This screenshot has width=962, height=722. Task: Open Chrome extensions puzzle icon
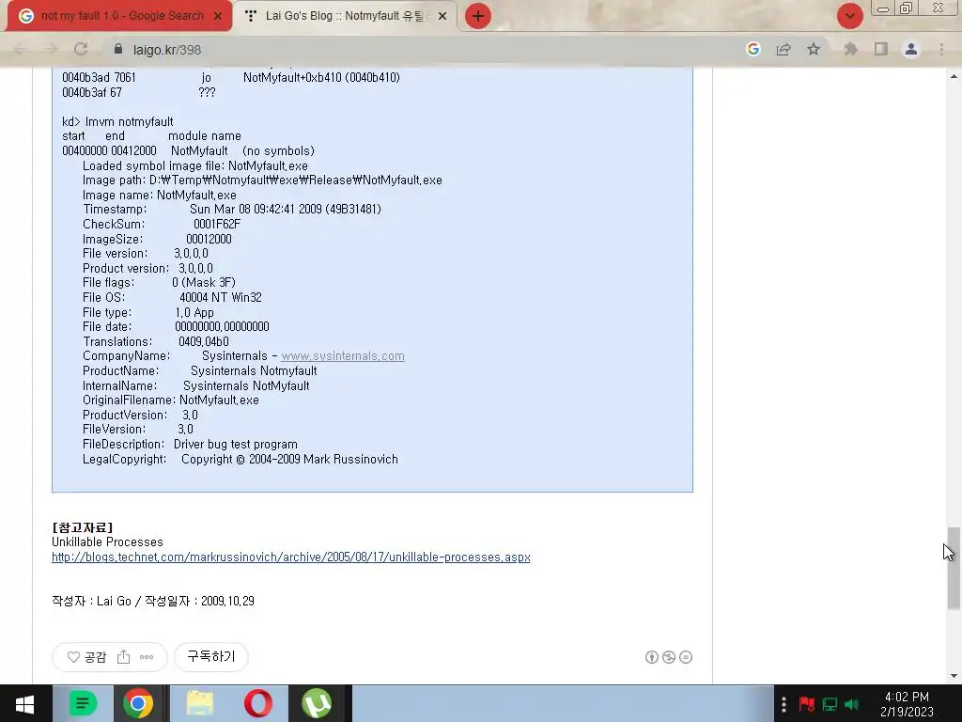[850, 49]
